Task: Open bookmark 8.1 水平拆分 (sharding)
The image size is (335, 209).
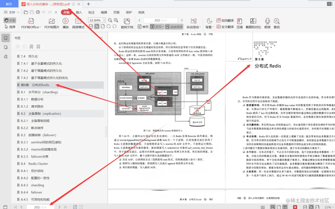Action: click(60, 92)
